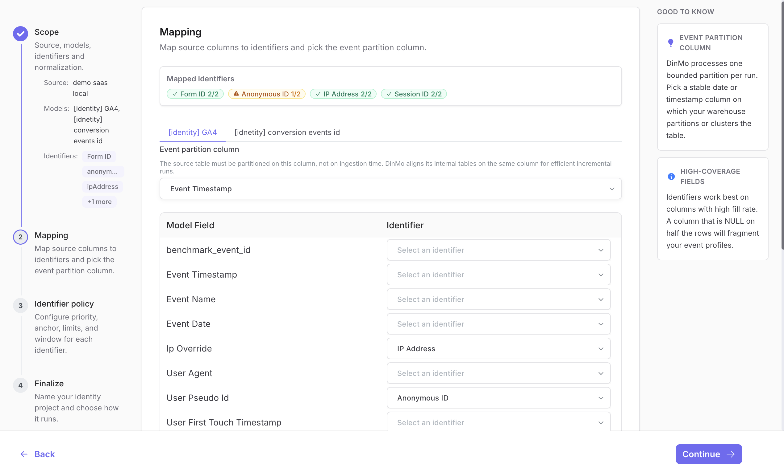Click the benchmark_event_id field name
This screenshot has width=784, height=472.
(208, 250)
